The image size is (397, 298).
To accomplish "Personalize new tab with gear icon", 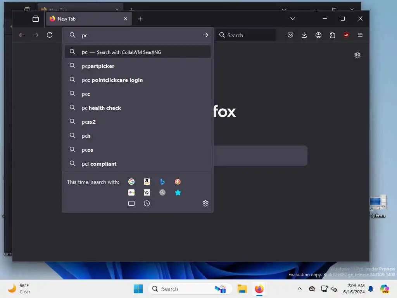I will [357, 55].
